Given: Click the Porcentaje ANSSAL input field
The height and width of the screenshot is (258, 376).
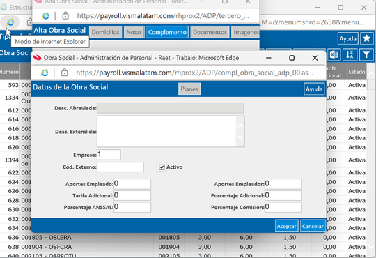Looking at the screenshot, I should [132, 207].
